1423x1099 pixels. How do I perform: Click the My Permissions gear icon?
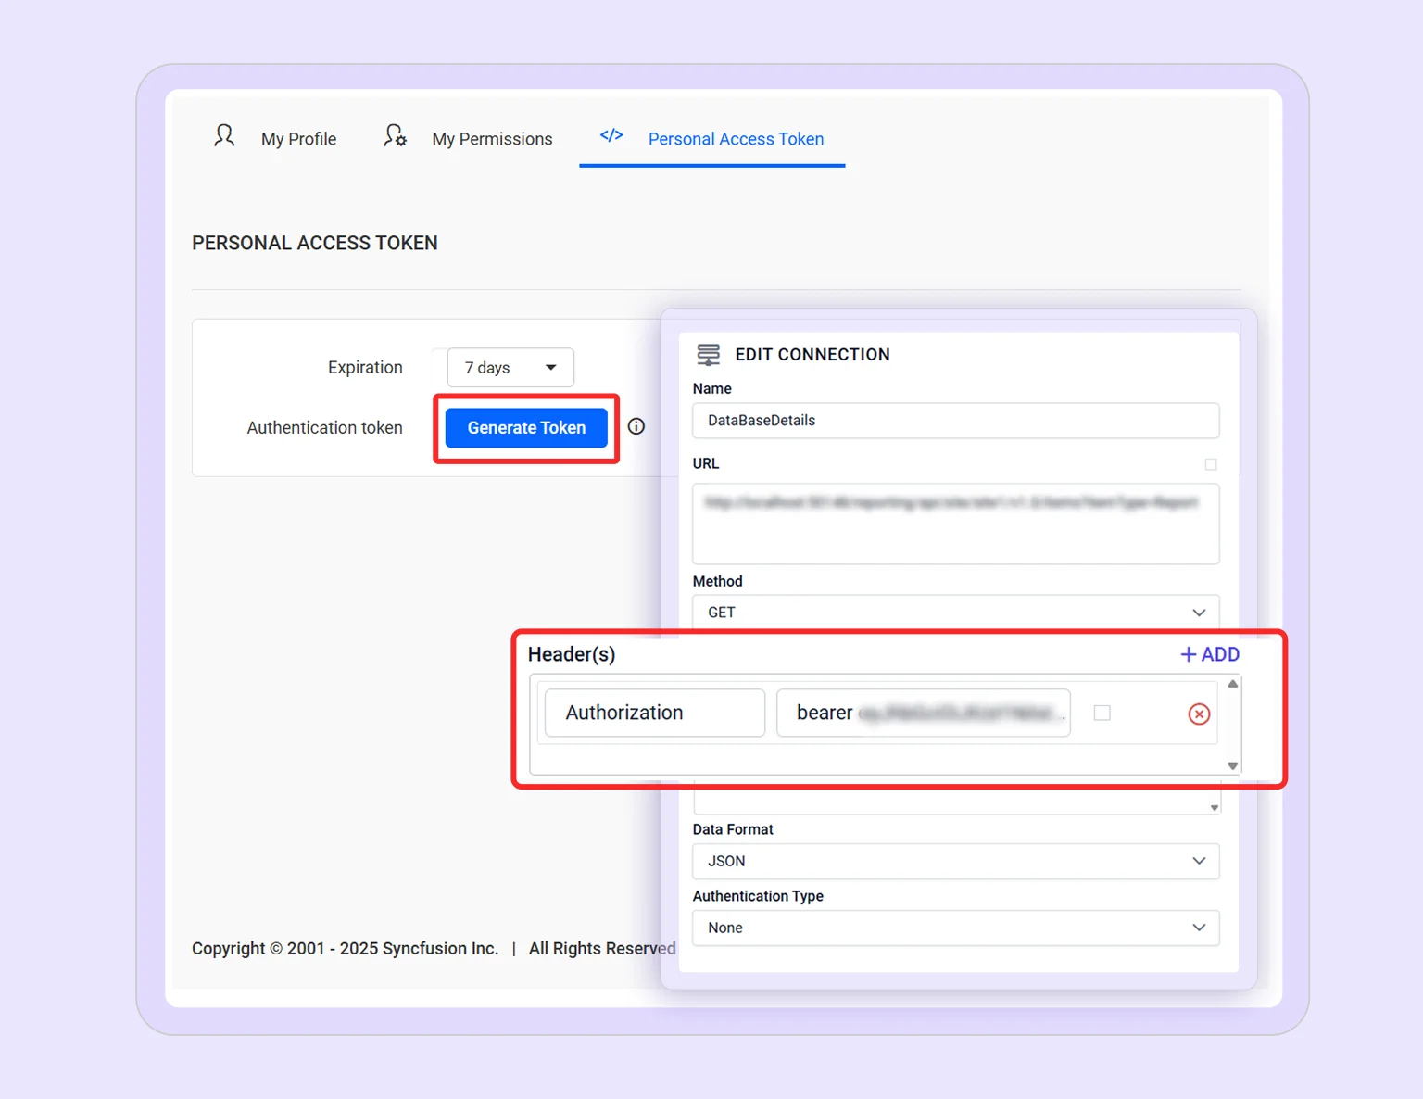[x=394, y=135]
